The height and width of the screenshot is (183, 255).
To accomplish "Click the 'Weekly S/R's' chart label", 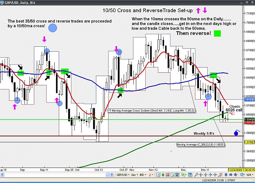I will click(x=204, y=133).
